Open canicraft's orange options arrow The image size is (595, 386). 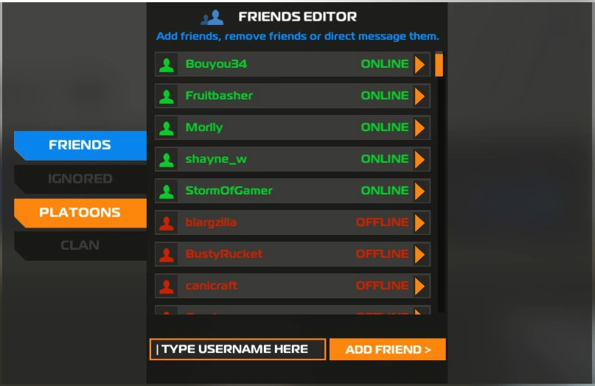point(420,287)
